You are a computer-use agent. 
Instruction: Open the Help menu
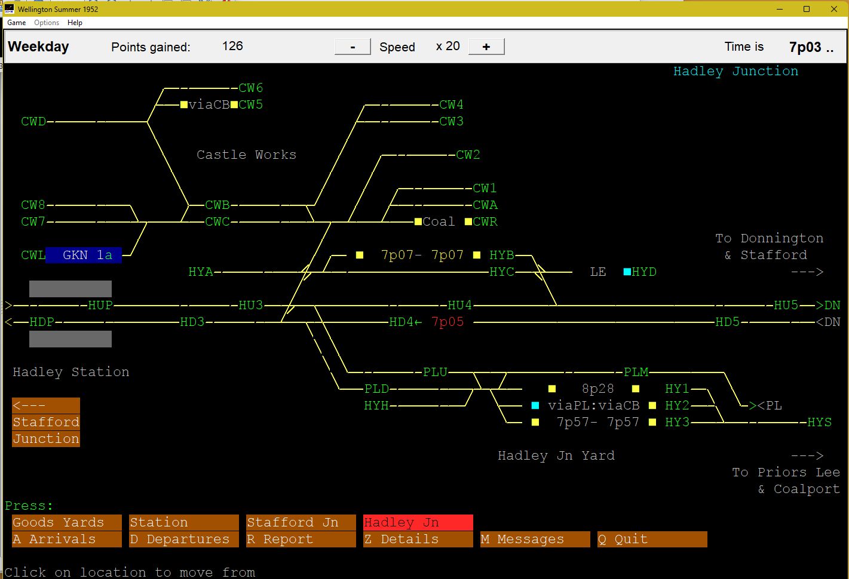75,23
